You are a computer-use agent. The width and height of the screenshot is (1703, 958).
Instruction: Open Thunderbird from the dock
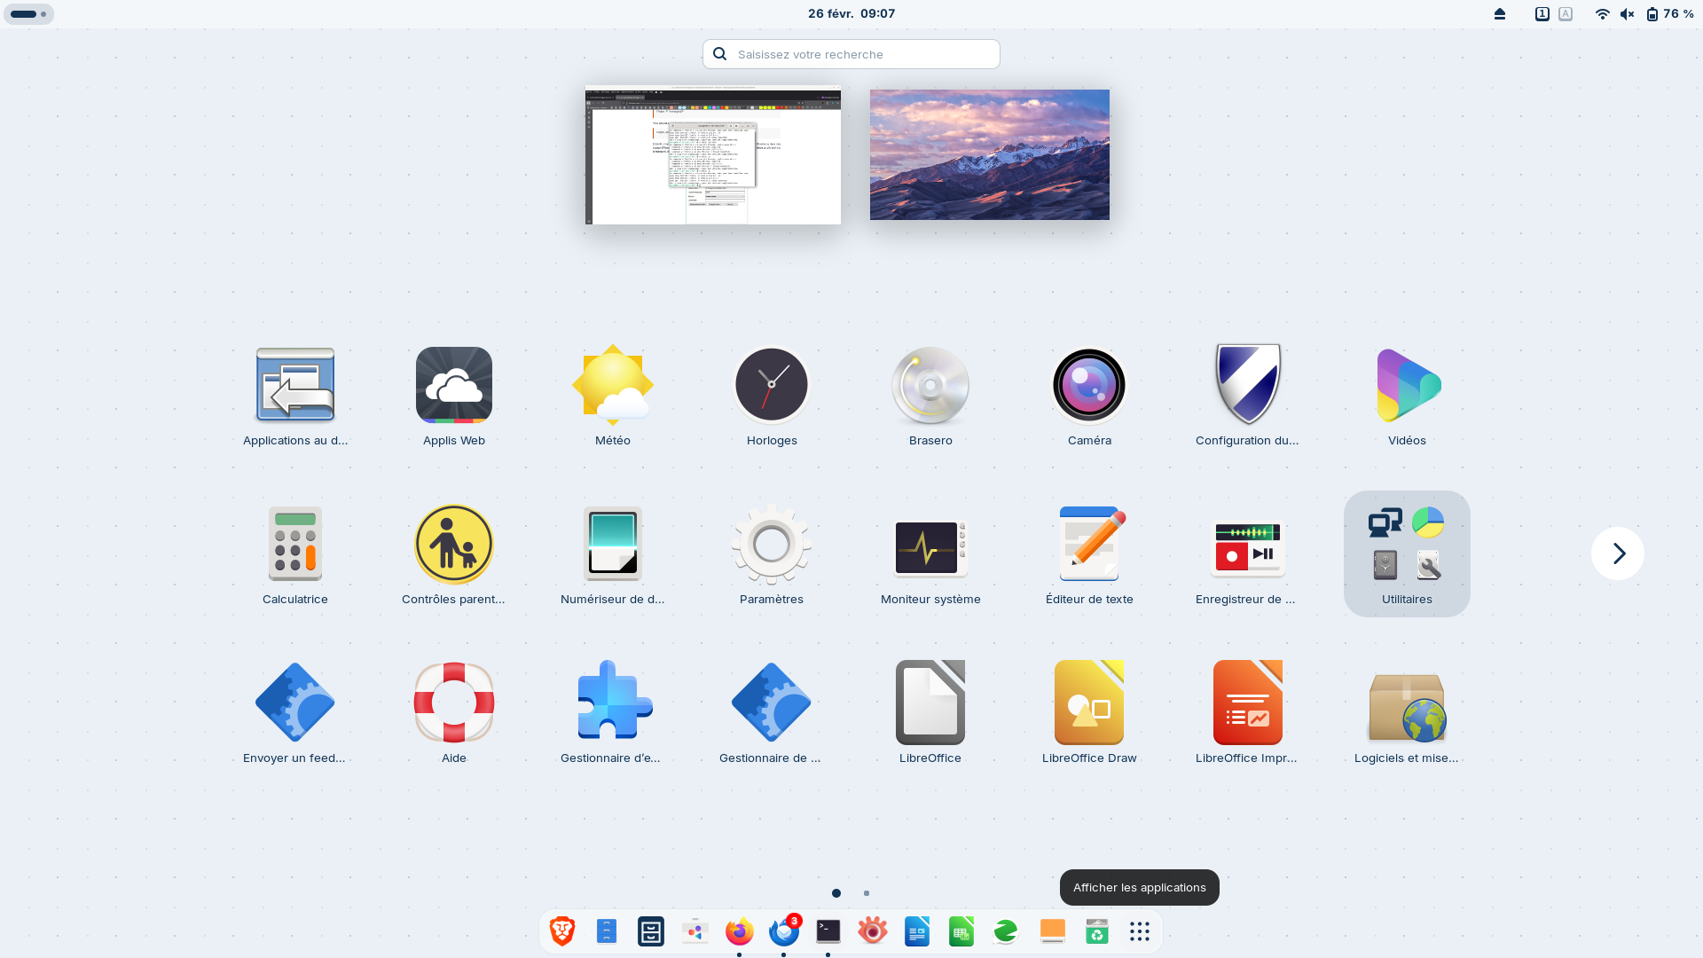click(783, 931)
